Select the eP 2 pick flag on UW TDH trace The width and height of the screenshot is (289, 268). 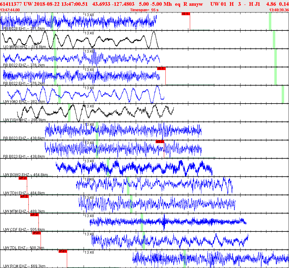click(x=23, y=178)
